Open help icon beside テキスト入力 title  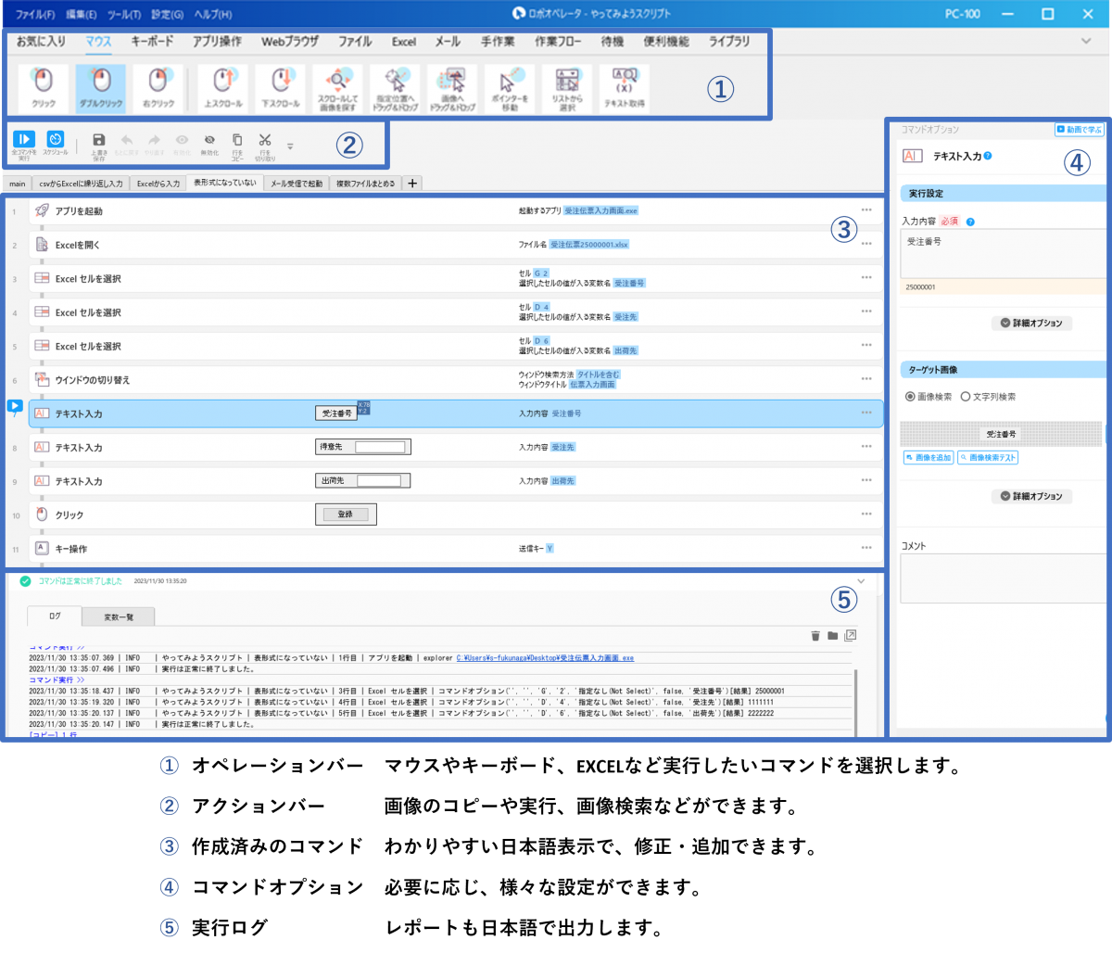tap(988, 156)
